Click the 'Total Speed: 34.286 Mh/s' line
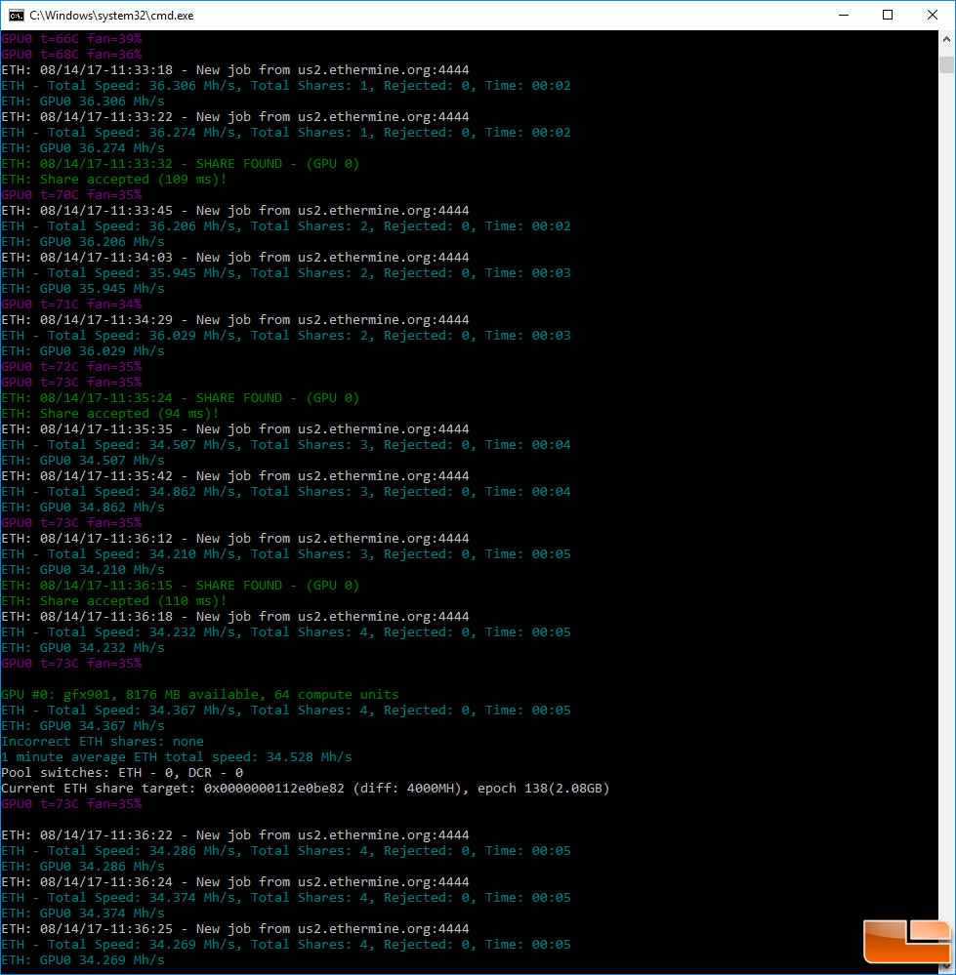 pos(285,851)
